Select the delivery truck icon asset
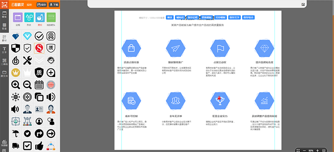The height and width of the screenshot is (152, 334). pos(15,145)
